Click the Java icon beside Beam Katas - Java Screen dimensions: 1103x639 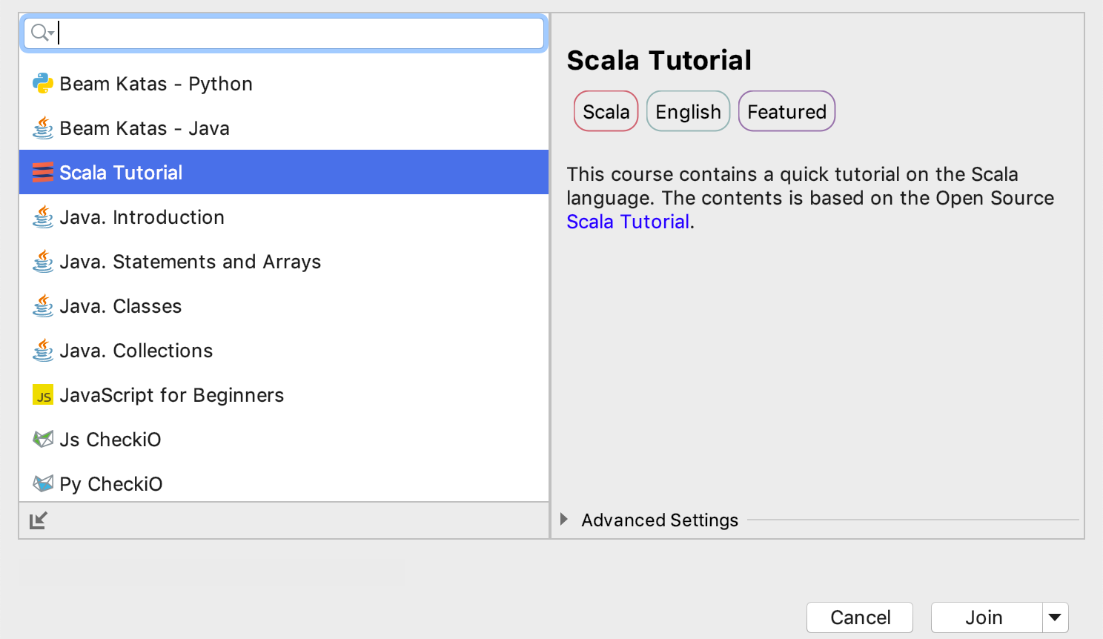(x=43, y=128)
